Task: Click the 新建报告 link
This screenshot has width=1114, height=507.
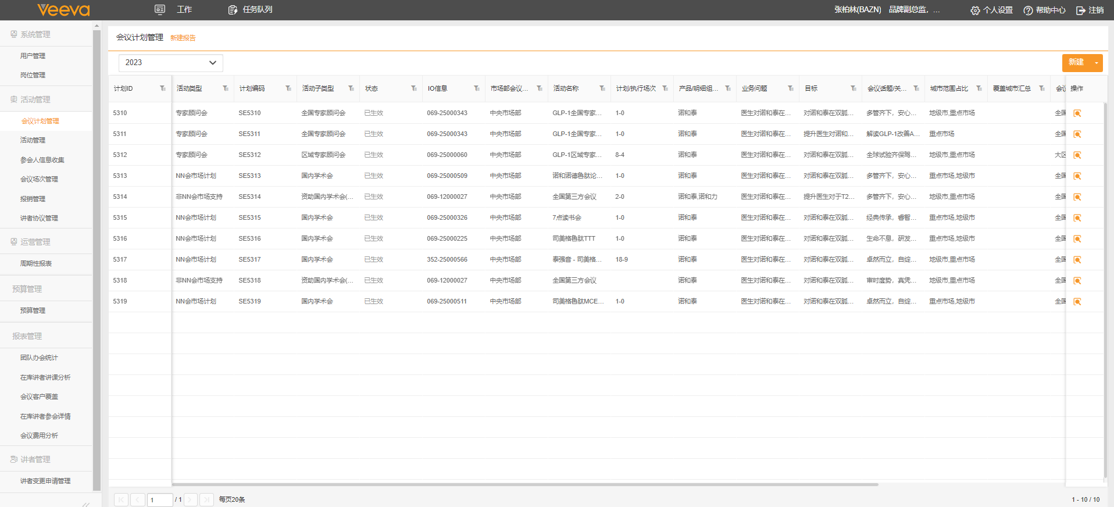Action: pyautogui.click(x=183, y=38)
